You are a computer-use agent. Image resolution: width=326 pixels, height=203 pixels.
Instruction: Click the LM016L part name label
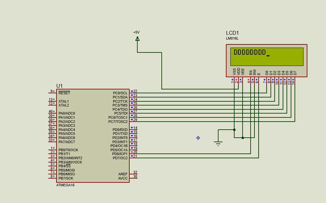(232, 39)
